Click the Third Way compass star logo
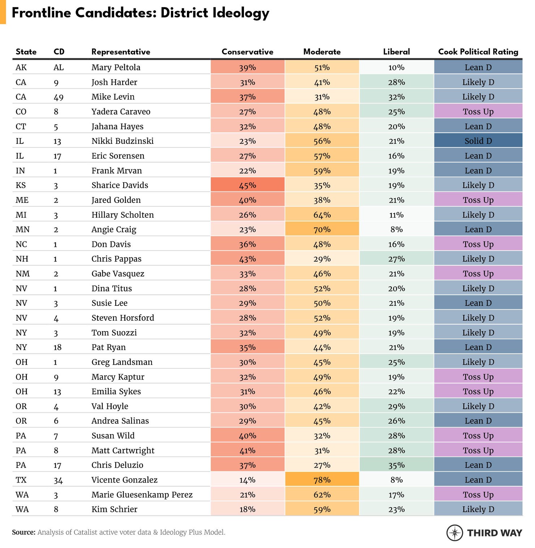Screen dimensions: 535x548 [x=454, y=532]
